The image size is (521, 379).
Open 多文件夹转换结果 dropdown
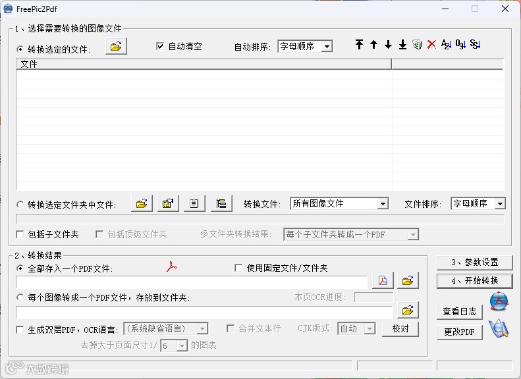click(x=351, y=235)
